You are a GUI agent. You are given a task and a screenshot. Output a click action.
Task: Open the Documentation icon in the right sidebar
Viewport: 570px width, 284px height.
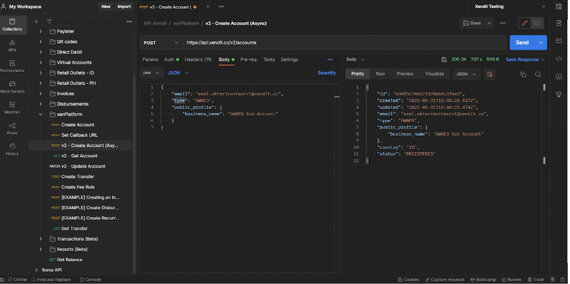(559, 23)
